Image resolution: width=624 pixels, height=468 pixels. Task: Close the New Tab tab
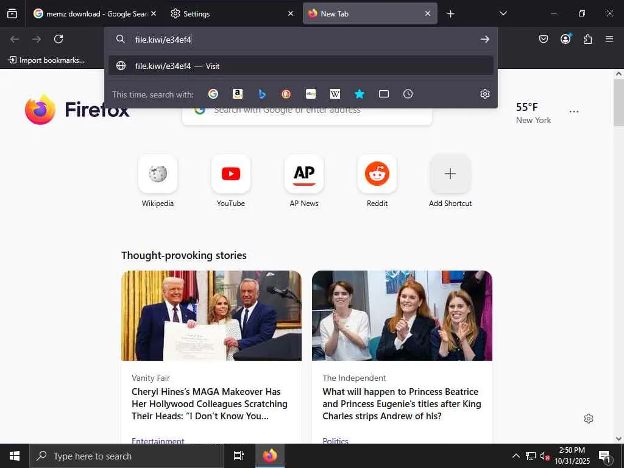428,13
